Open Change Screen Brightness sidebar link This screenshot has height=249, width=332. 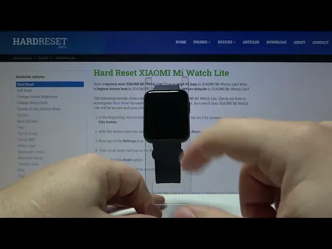[x=37, y=96]
